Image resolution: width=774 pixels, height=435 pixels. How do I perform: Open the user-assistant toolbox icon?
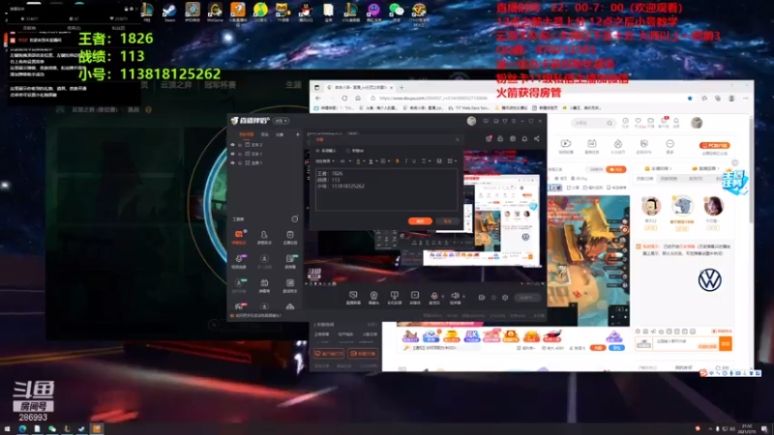(x=264, y=234)
